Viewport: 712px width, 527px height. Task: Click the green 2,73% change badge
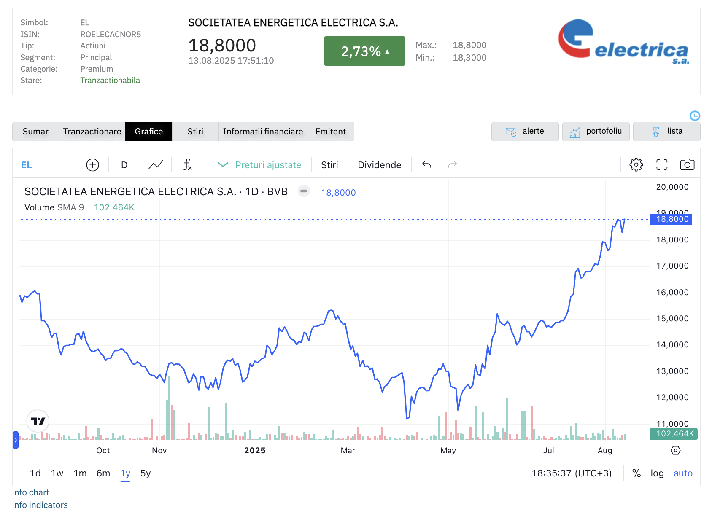coord(364,51)
